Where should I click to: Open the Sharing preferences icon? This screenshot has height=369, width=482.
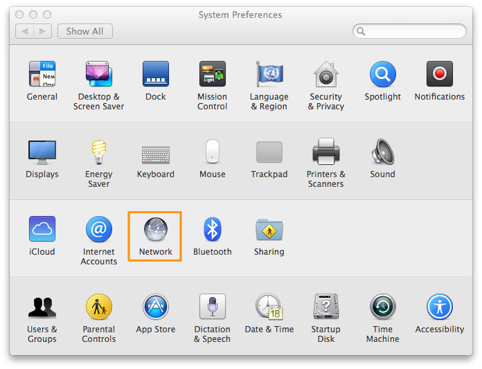pos(269,230)
